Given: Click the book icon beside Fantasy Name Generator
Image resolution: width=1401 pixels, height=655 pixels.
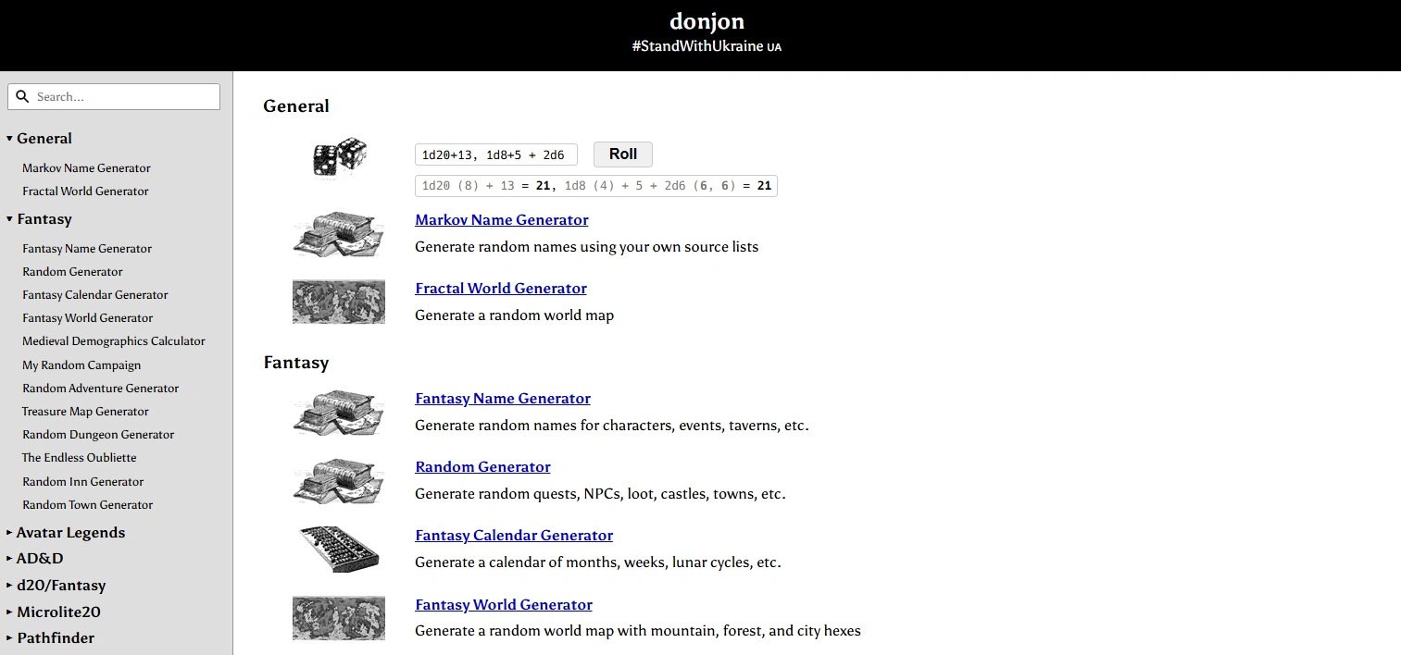Looking at the screenshot, I should tap(339, 412).
